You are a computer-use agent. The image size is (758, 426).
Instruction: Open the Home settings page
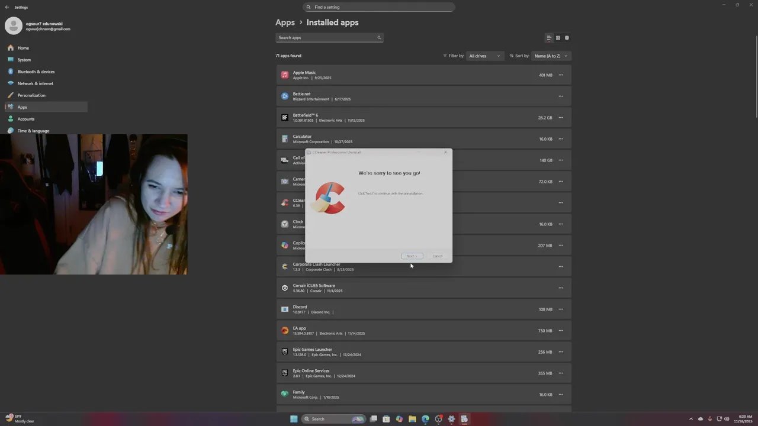46,48
